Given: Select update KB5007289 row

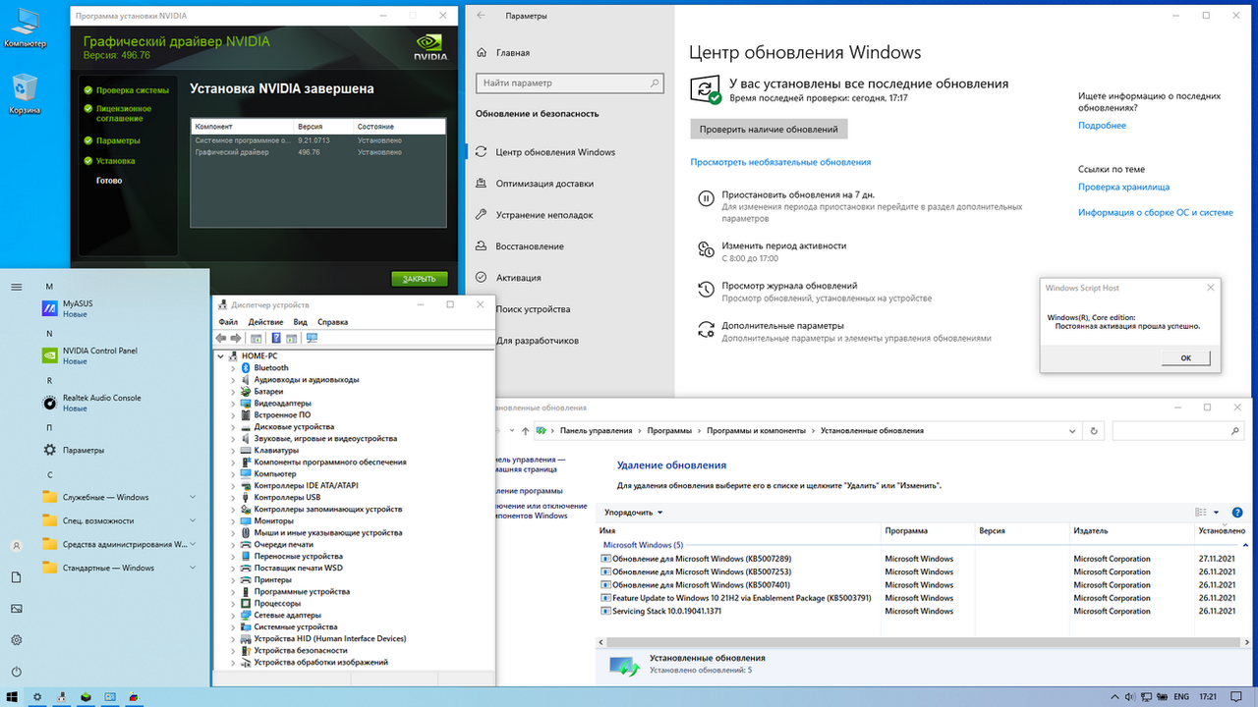Looking at the screenshot, I should click(x=924, y=559).
